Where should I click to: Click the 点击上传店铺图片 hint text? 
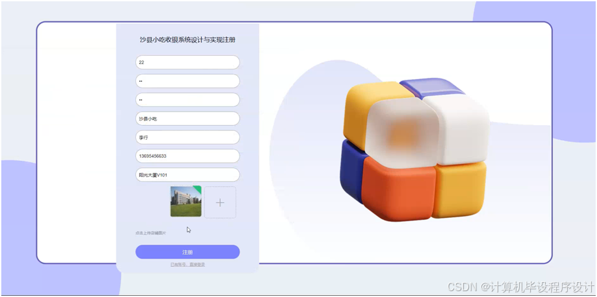(151, 233)
